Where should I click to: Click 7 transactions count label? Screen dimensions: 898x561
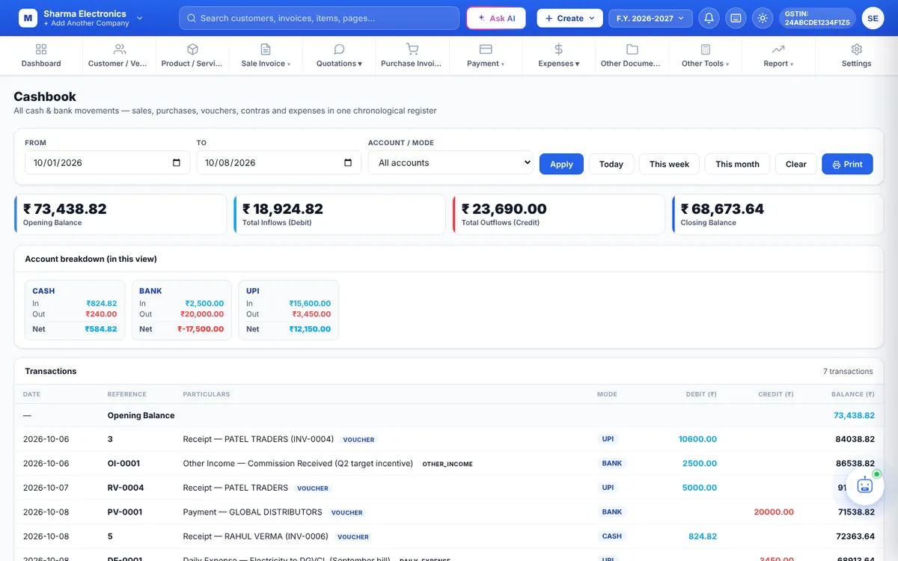coord(848,372)
